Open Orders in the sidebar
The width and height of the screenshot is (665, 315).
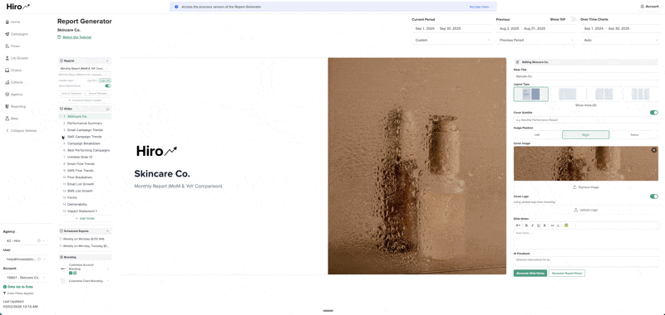pos(13,70)
